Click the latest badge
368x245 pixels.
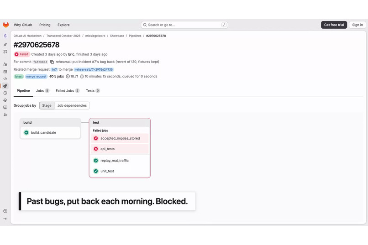19,77
